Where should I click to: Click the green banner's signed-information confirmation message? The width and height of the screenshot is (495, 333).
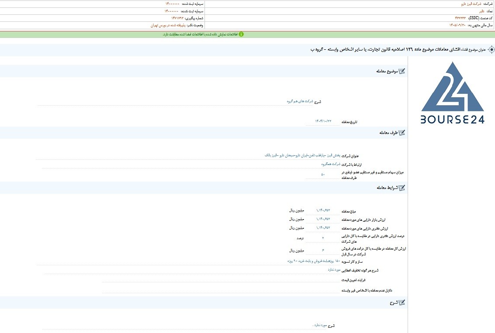[x=200, y=34]
